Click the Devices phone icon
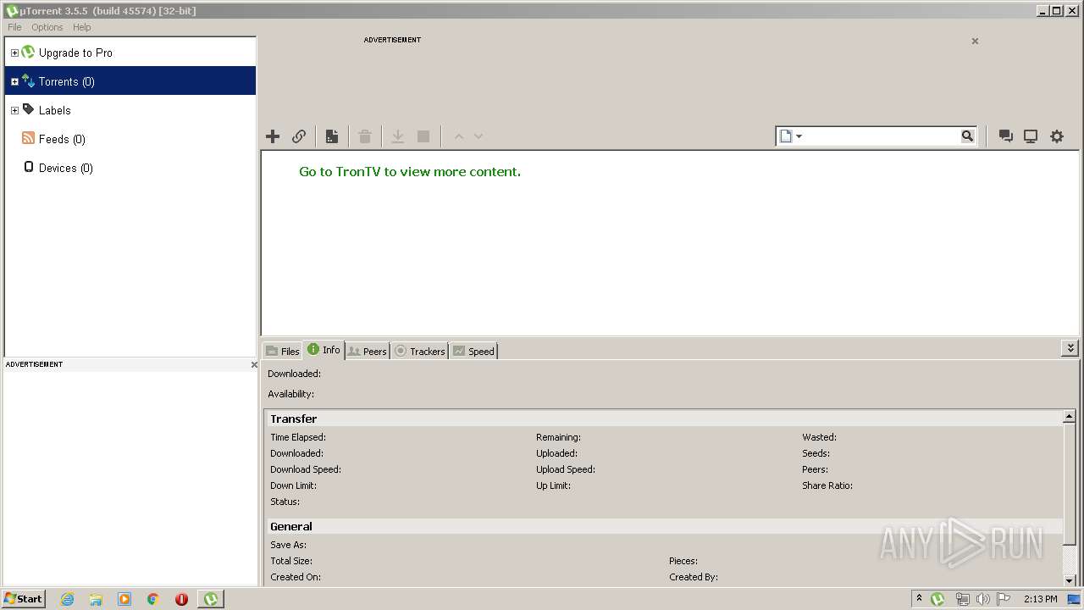This screenshot has height=610, width=1084. [28, 167]
